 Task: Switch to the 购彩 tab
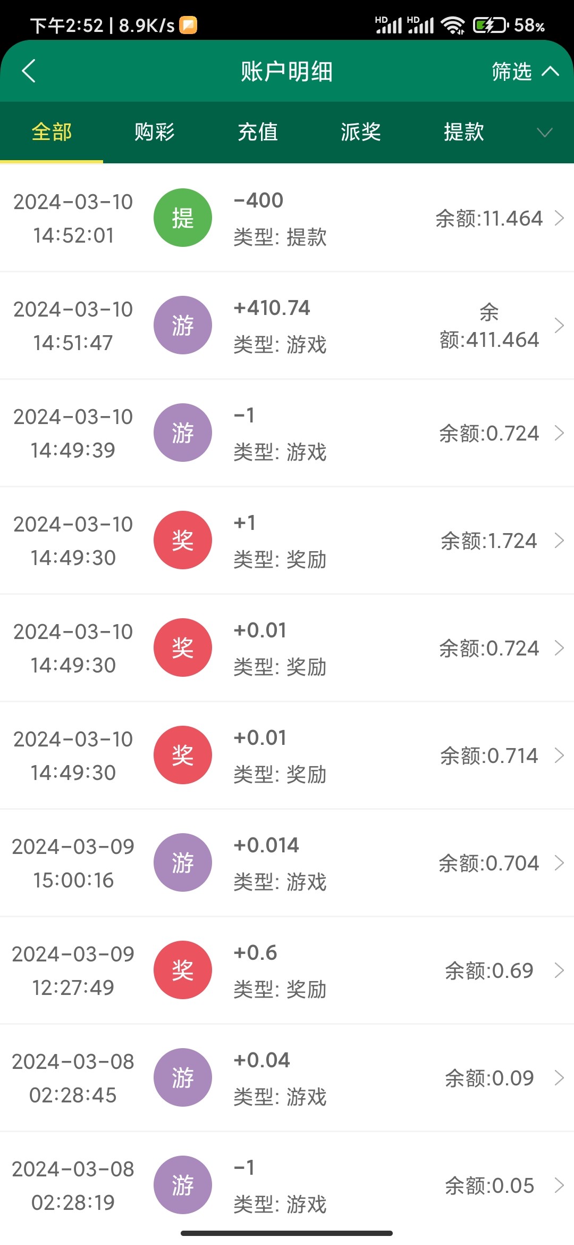[155, 132]
